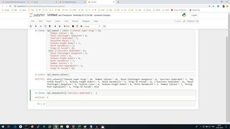Image resolution: width=230 pixels, height=129 pixels.
Task: Open the Cell menu
Action: pyautogui.click(x=66, y=21)
